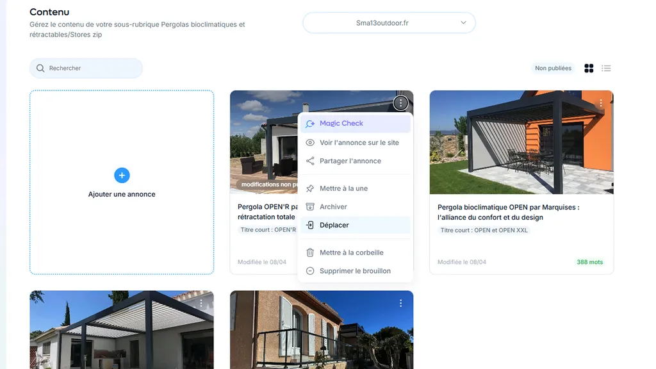Switch to list view layout
The height and width of the screenshot is (369, 656).
pos(606,69)
